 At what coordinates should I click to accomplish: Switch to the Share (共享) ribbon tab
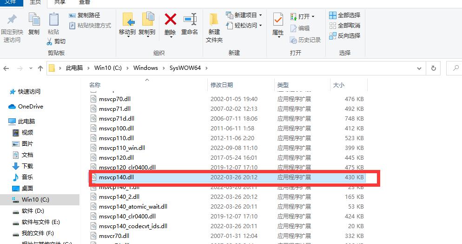tap(60, 2)
